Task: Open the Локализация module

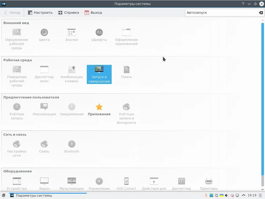Action: [44, 110]
